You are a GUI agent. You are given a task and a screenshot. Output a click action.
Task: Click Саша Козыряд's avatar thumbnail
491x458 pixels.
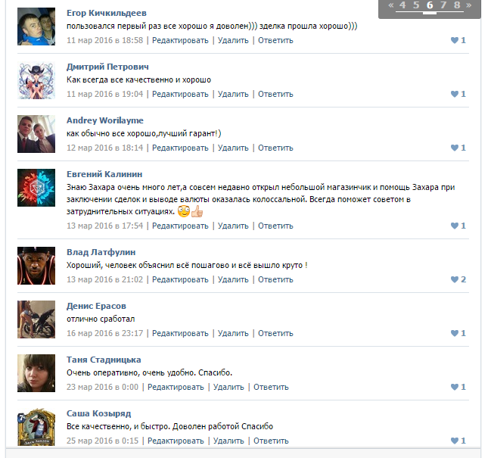pos(36,427)
